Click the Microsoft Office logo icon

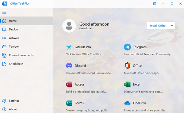click(x=127, y=66)
